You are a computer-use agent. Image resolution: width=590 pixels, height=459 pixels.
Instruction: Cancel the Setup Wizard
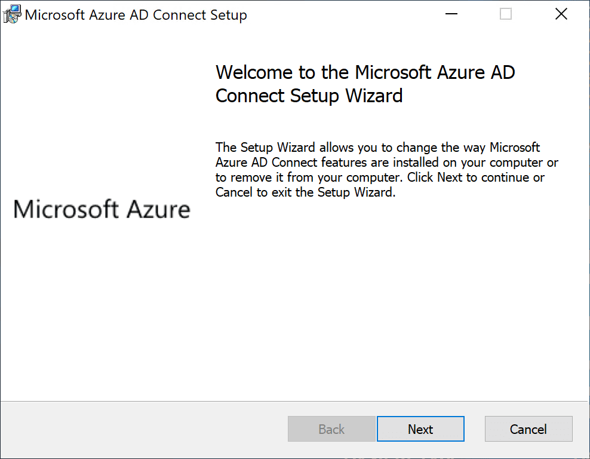[x=528, y=429]
